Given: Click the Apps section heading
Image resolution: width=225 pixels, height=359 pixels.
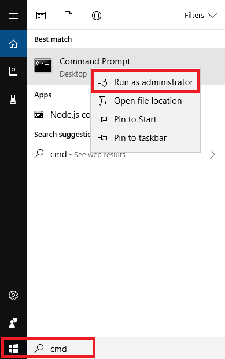Looking at the screenshot, I should (43, 95).
